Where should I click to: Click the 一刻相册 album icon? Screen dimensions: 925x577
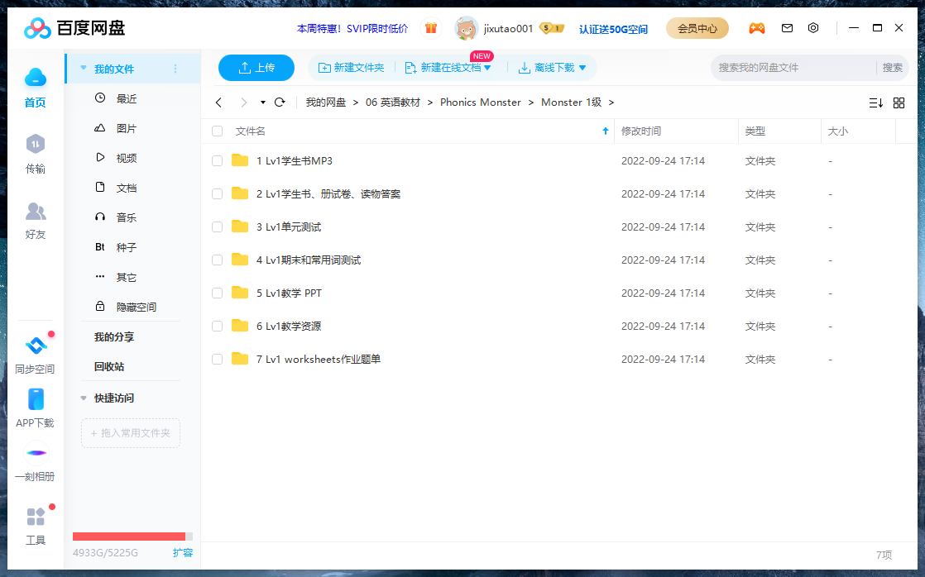[x=35, y=454]
